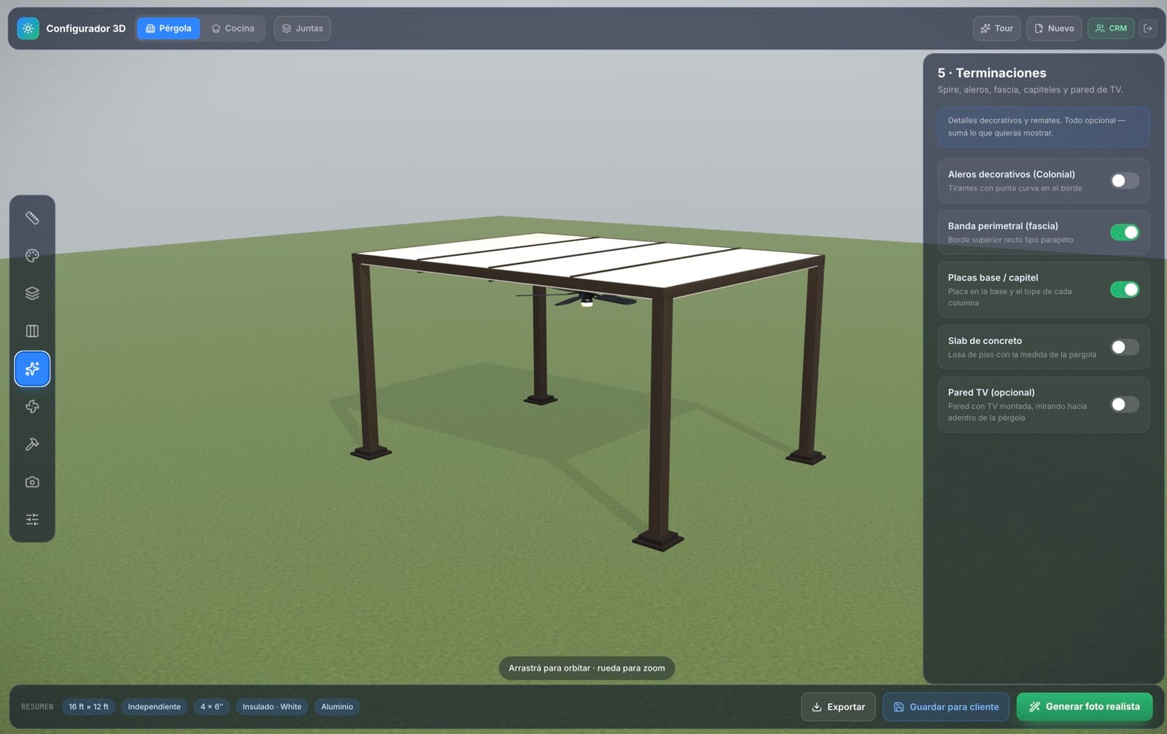
Task: Open the camera step icon
Action: click(32, 482)
